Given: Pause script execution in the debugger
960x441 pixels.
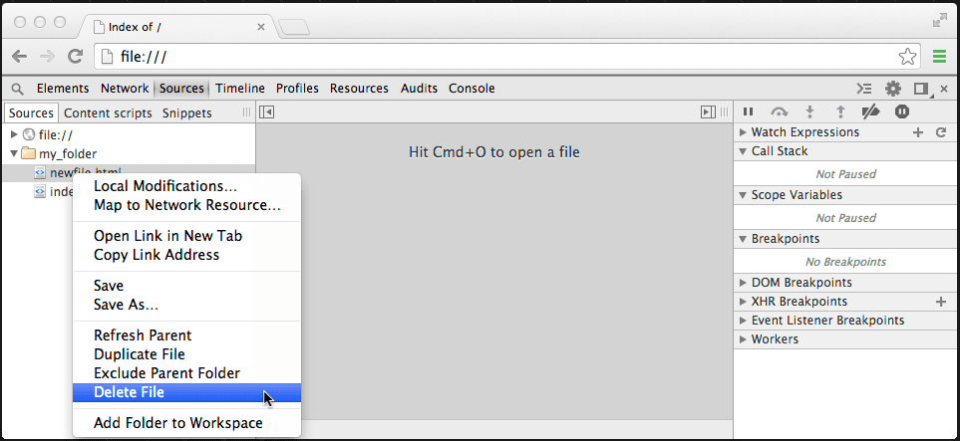Looking at the screenshot, I should tap(749, 112).
